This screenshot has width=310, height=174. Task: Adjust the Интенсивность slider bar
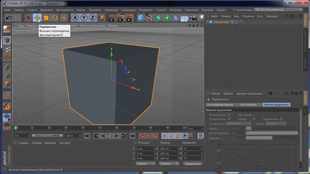click(272, 133)
